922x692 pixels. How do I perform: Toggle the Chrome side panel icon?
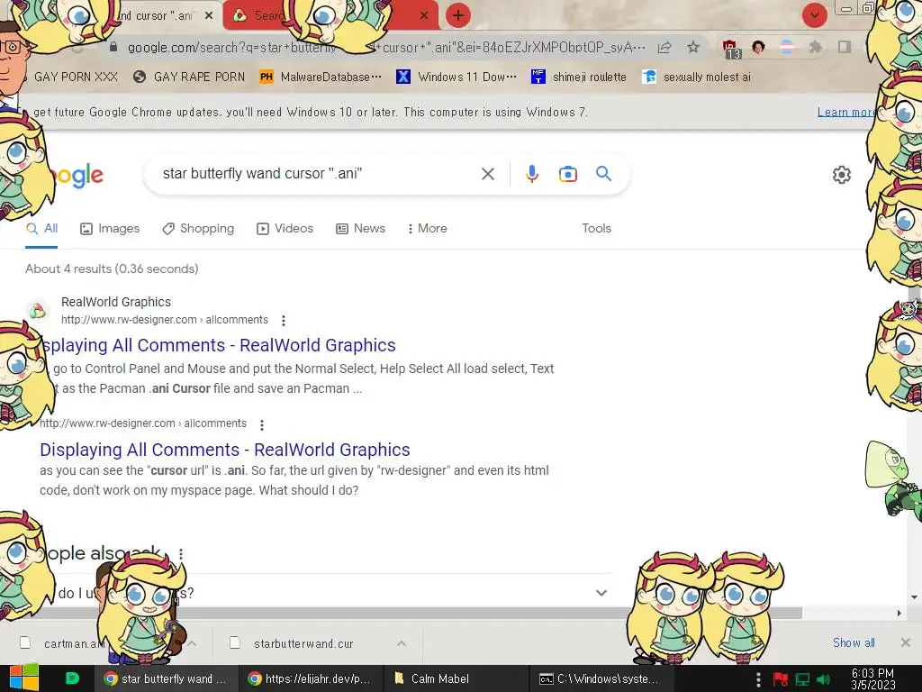point(845,47)
